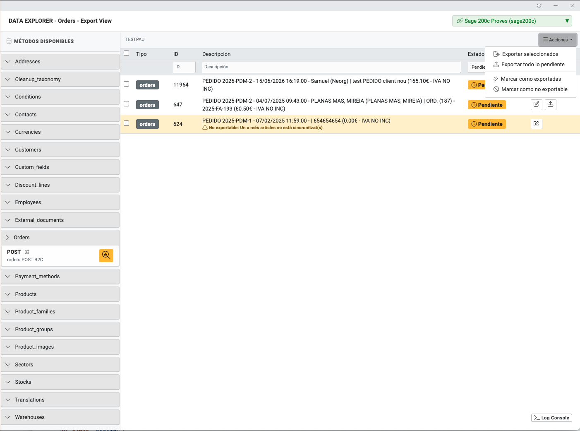Expand the Conditions section
The height and width of the screenshot is (431, 580).
pyautogui.click(x=60, y=96)
